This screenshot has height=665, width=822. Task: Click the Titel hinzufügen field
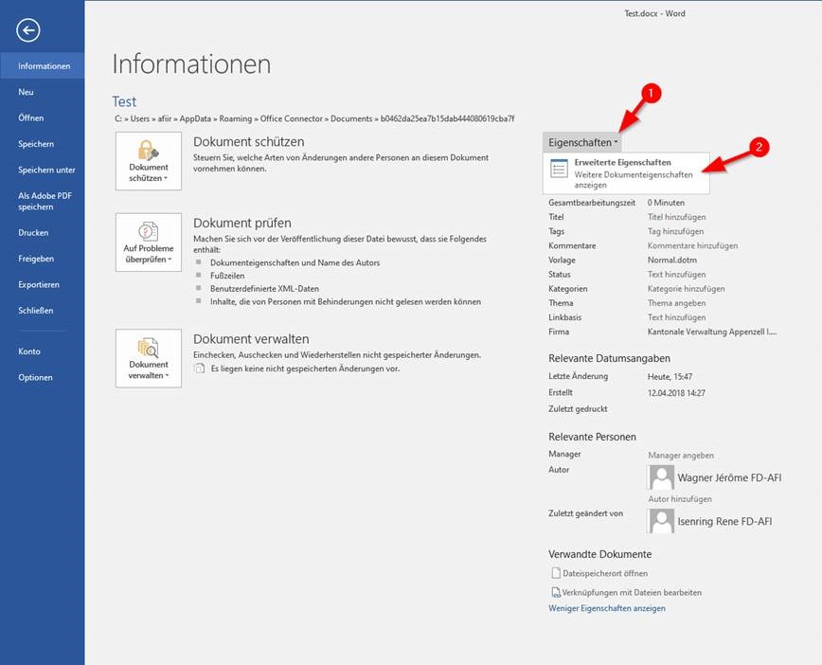[676, 217]
